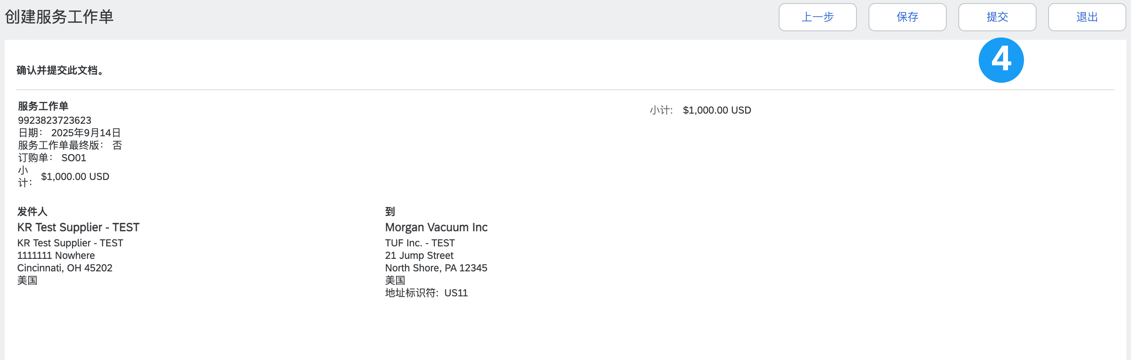Click the right-side 小计 amount $1,000.00 USD
Viewport: 1131px width, 360px height.
tap(717, 110)
